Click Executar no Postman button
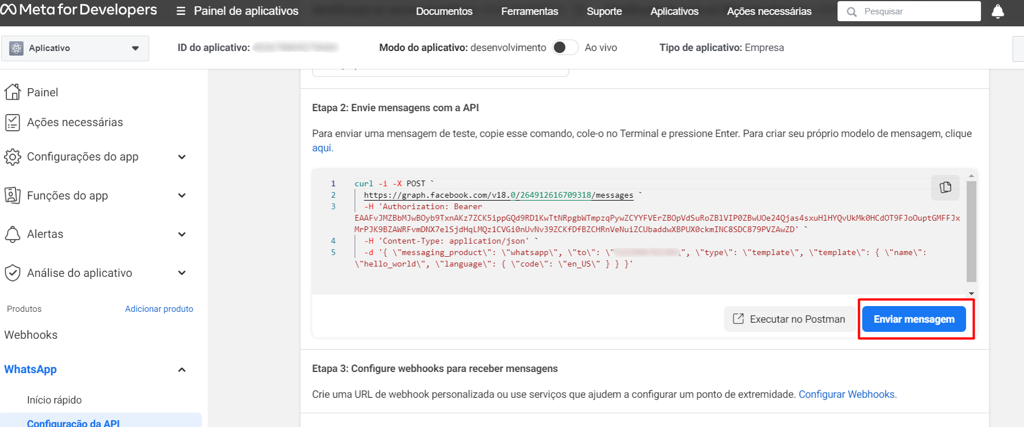 (790, 319)
